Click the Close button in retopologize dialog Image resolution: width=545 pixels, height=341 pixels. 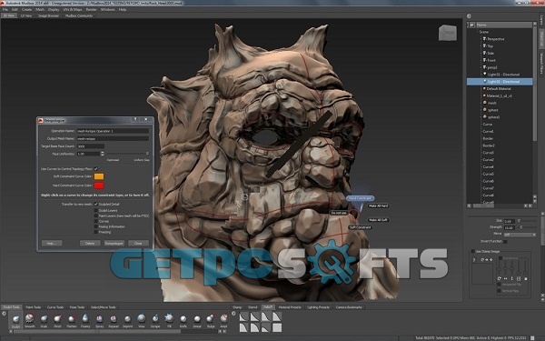(138, 243)
